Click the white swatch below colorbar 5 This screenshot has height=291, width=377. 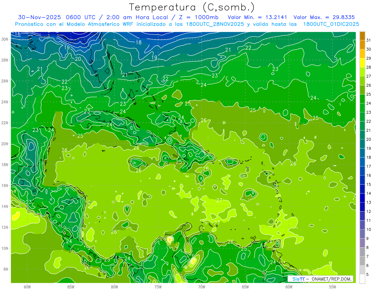click(362, 279)
